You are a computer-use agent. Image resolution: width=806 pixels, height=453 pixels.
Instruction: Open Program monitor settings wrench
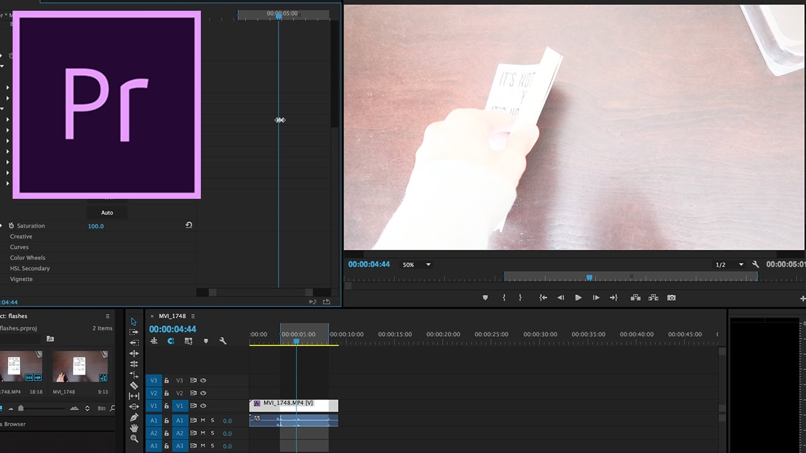(x=756, y=265)
